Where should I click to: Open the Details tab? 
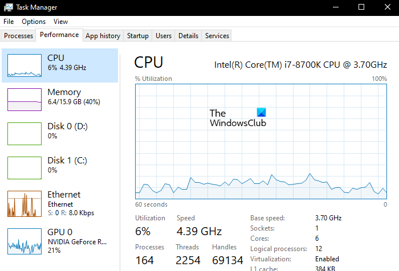[x=188, y=36]
